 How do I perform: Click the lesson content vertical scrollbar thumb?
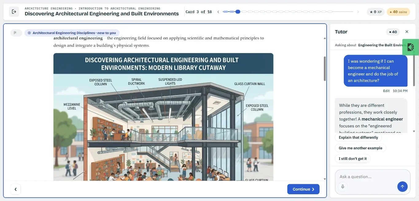click(325, 69)
